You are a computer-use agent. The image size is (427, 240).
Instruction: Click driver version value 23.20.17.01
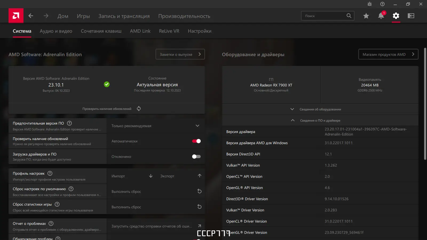tap(366, 132)
